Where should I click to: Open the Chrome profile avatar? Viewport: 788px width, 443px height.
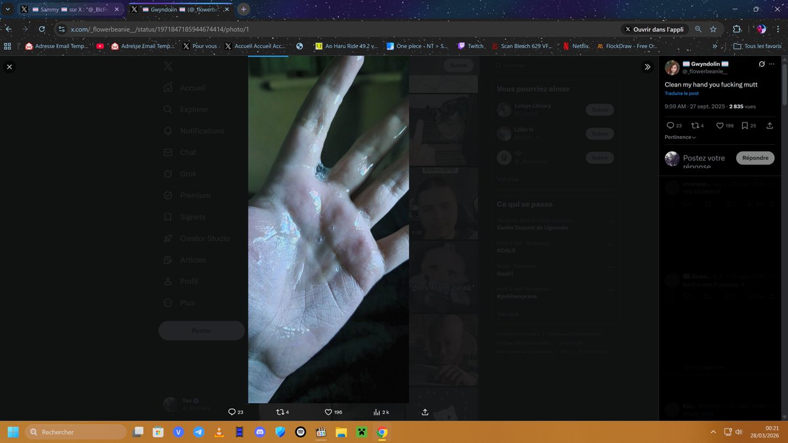click(761, 29)
